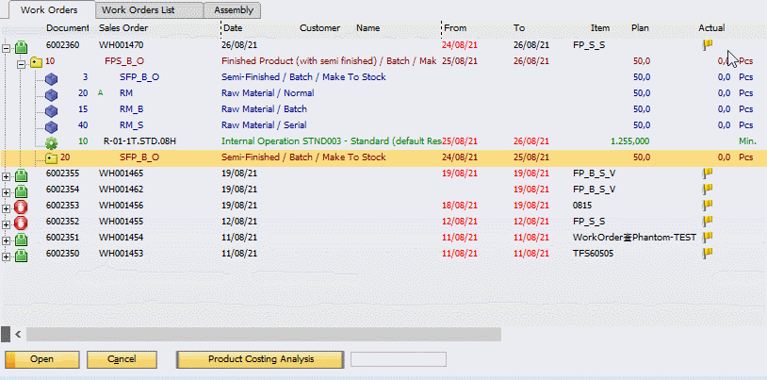Viewport: 767px width, 380px height.
Task: Collapse work order 6002360 tree node
Action: 7,45
